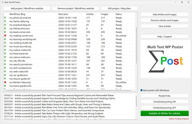The width and height of the screenshot is (192, 124).
Task: Click green play icon for my-tech-compact.com
Action: pos(5,68)
